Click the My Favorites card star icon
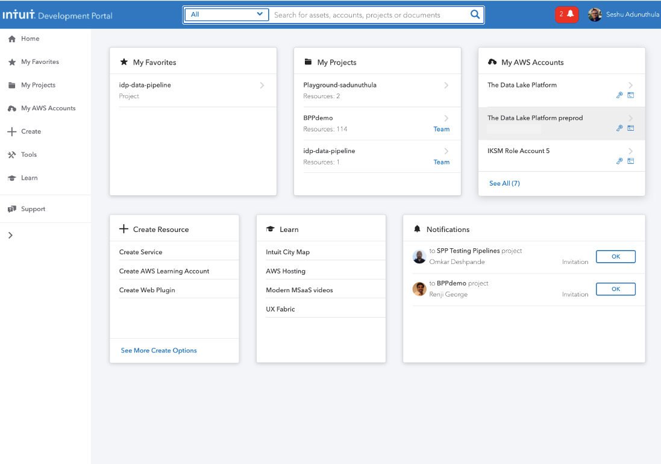Viewport: 661px width, 464px height. pyautogui.click(x=124, y=62)
